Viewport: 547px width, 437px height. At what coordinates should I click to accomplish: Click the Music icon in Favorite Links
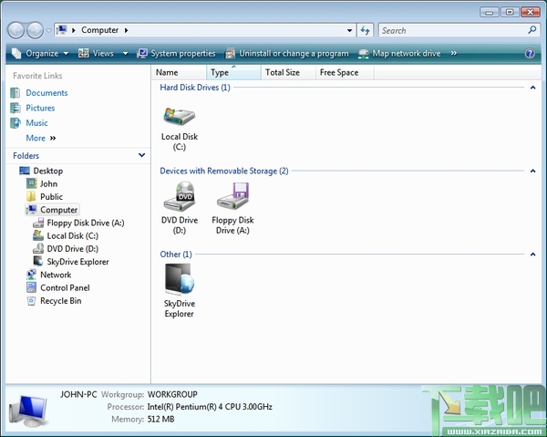point(15,123)
